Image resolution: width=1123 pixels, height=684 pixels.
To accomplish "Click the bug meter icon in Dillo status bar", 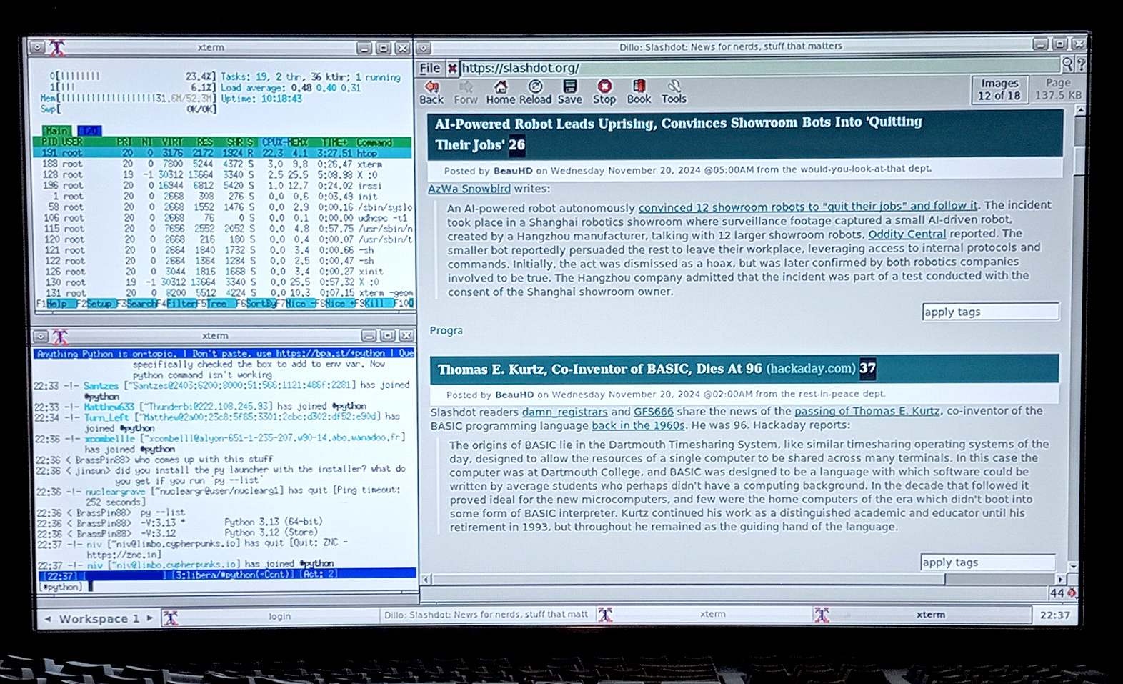I will (x=1072, y=593).
